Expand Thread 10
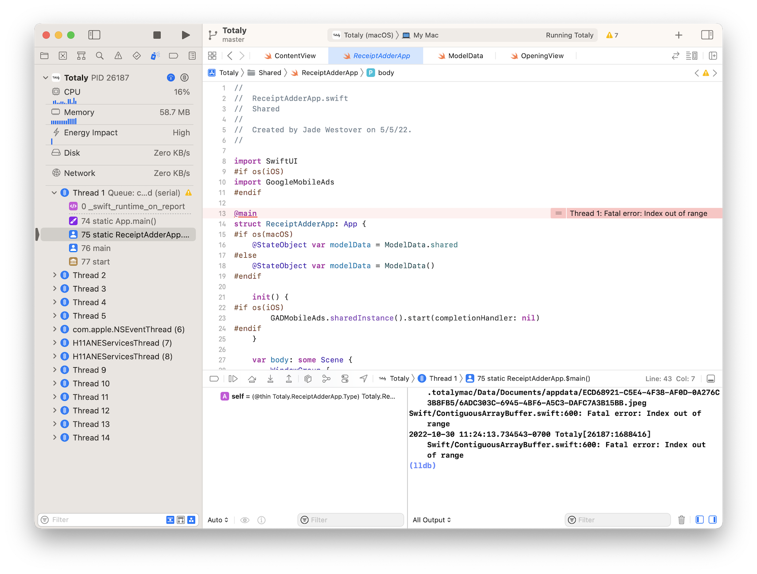This screenshot has width=757, height=574. tap(55, 384)
